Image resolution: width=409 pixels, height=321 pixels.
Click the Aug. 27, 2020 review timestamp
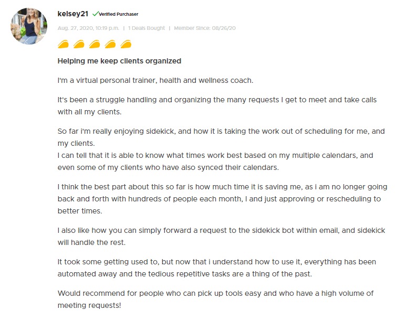click(88, 28)
